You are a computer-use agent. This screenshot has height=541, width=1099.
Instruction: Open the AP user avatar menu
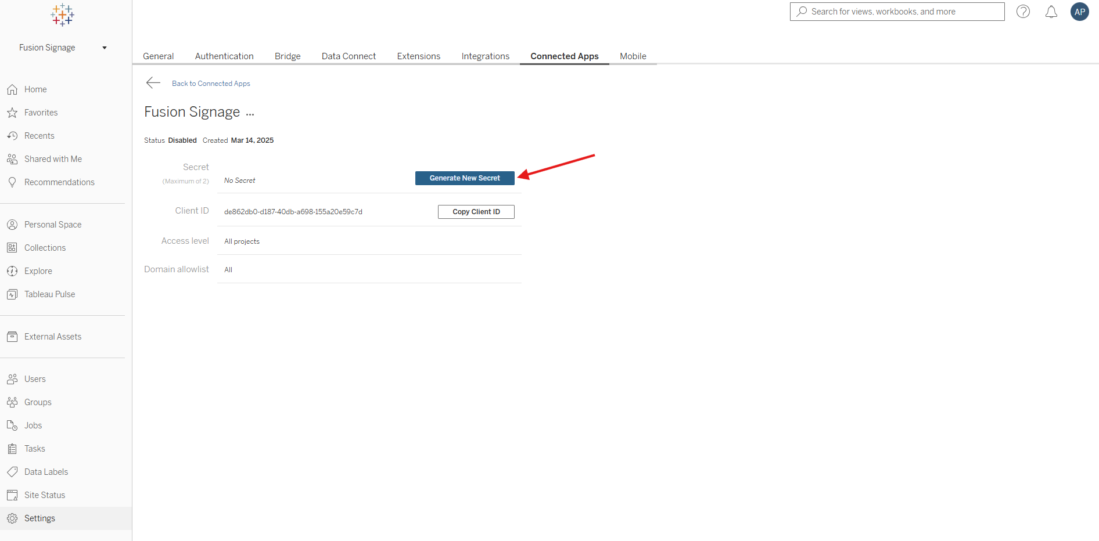[x=1080, y=12]
